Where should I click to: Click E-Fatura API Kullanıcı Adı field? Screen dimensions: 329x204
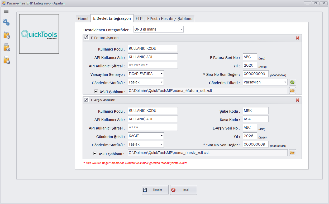point(153,57)
